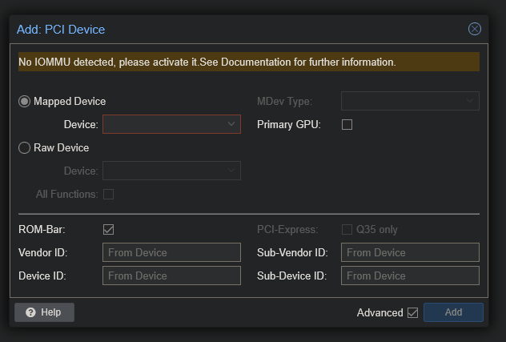Click the Mapped Device label text

70,102
